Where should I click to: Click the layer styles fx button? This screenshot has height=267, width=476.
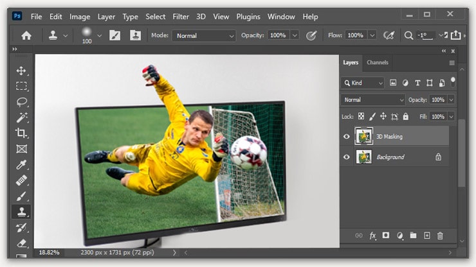[372, 236]
